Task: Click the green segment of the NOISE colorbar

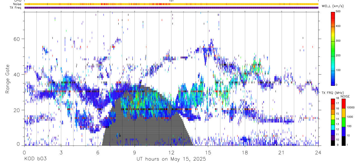Action: [x=343, y=122]
